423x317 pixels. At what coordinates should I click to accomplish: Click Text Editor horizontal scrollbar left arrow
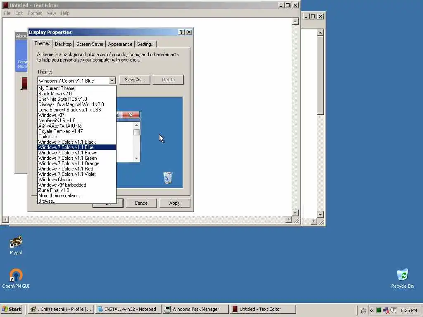tap(6, 220)
